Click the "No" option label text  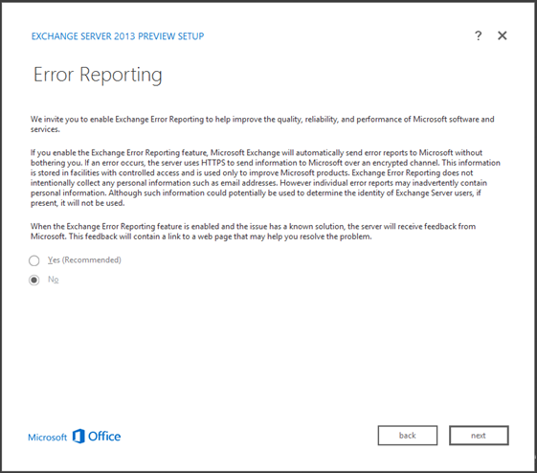point(53,280)
